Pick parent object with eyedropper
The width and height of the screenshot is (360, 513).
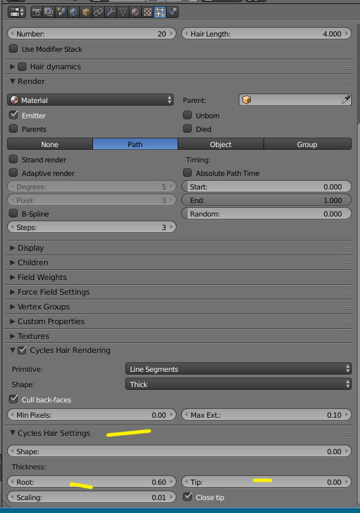tap(346, 100)
